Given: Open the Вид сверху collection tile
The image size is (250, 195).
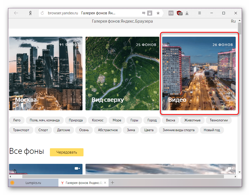Looking at the screenshot, I should tap(122, 73).
